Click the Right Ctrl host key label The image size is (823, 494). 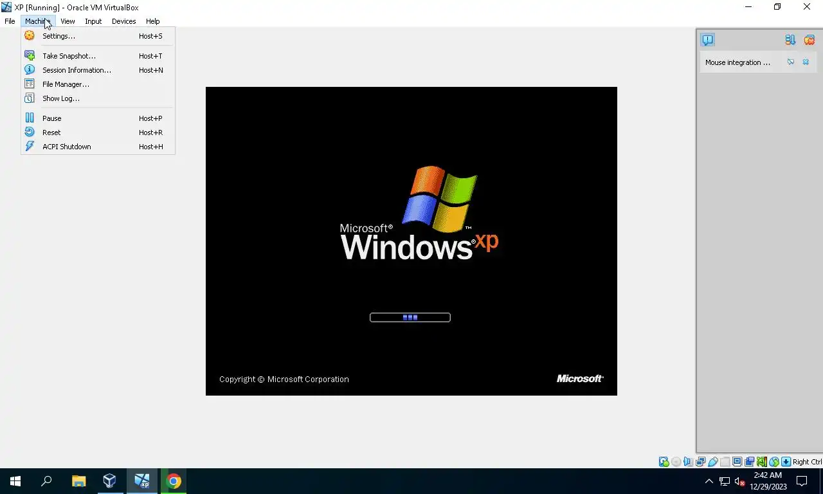807,462
